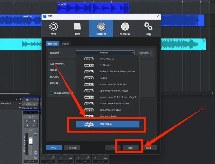Click device icon beside M-Audio M-Track
Viewport: 215px width, 164px height.
pos(89,71)
